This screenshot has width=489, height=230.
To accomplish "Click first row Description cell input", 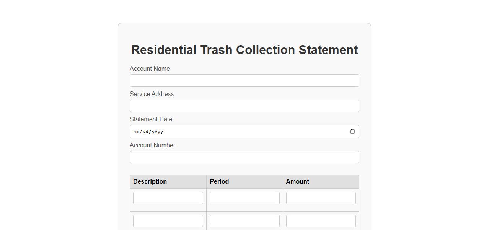I will point(168,198).
